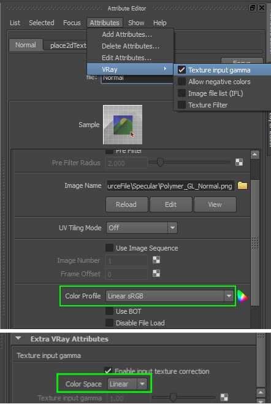Screen dimensions: 271x404
Task: Check the Use Image Sequence box
Action: tap(109, 248)
